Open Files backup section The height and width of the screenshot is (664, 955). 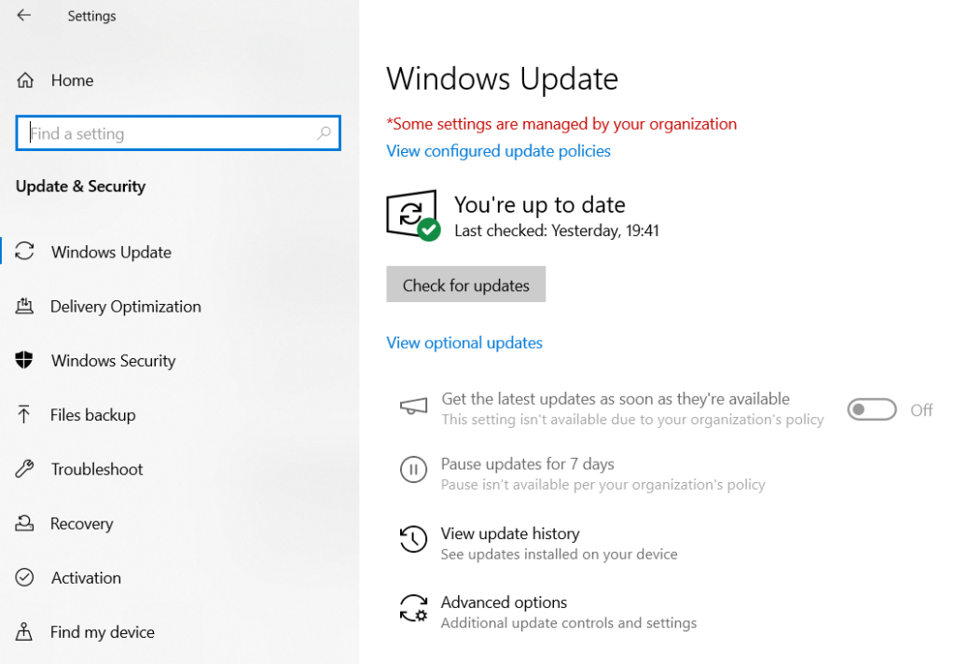[x=93, y=415]
